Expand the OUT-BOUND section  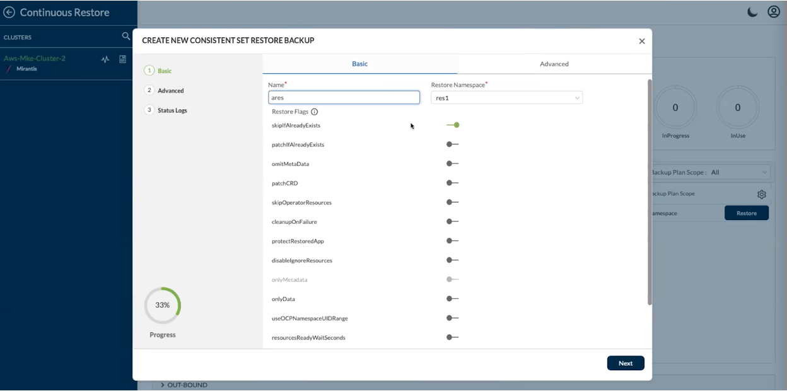pyautogui.click(x=162, y=385)
